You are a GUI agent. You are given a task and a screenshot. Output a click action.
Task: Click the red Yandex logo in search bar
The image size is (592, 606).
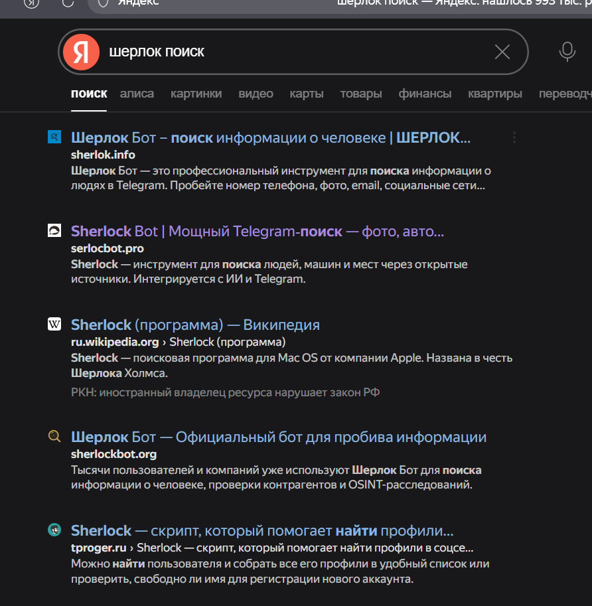point(81,52)
